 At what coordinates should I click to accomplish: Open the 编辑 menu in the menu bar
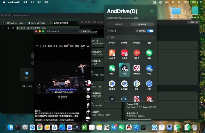click(x=25, y=2)
